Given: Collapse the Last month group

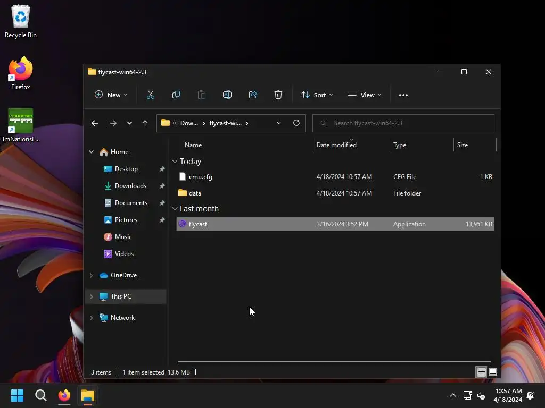Looking at the screenshot, I should click(175, 208).
